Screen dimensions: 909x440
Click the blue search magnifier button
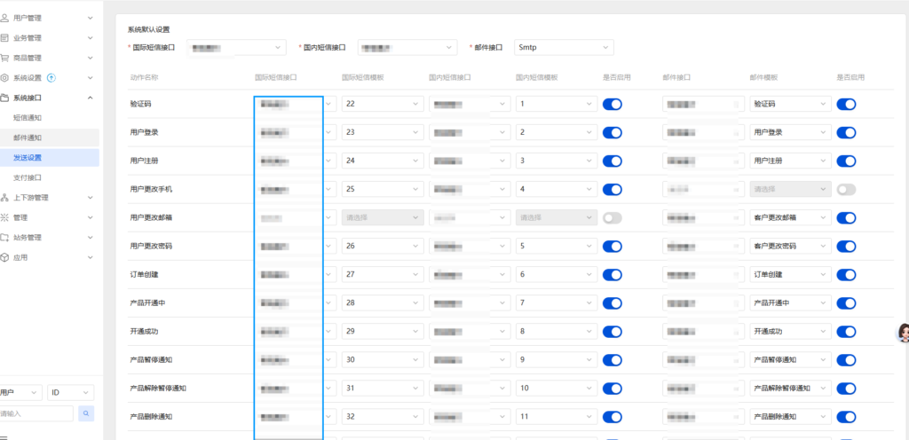coord(86,413)
